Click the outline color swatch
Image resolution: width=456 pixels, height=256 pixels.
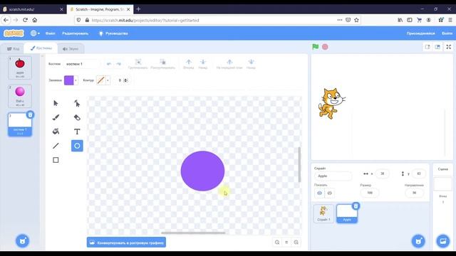[x=100, y=80]
